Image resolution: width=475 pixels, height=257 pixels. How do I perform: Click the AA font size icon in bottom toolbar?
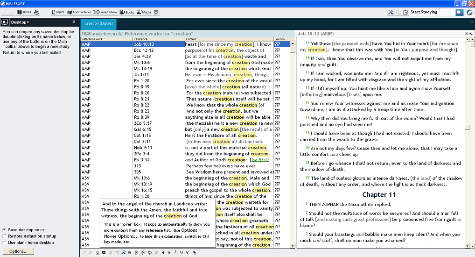tap(181, 252)
